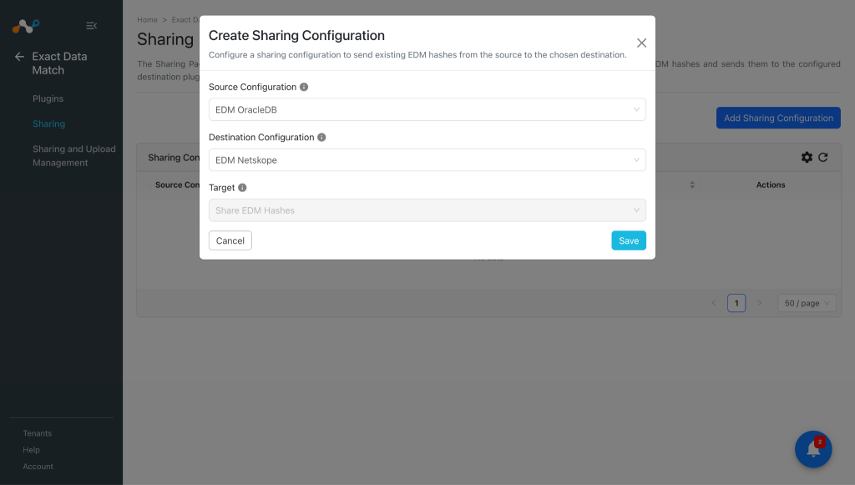
Task: Click the Destination Configuration info icon
Action: pos(321,138)
